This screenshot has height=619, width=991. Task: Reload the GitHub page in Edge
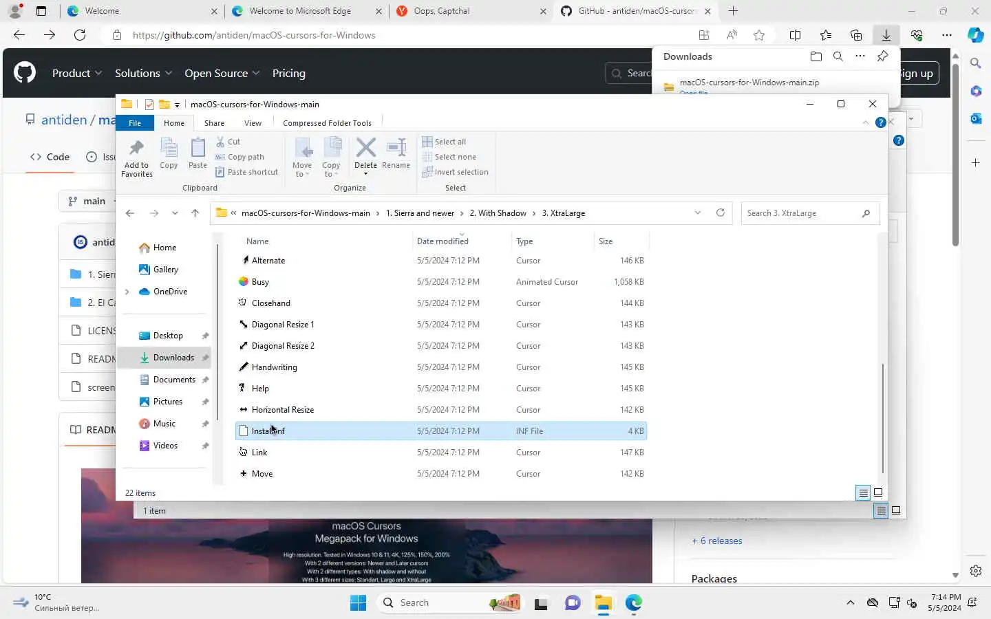pos(80,35)
